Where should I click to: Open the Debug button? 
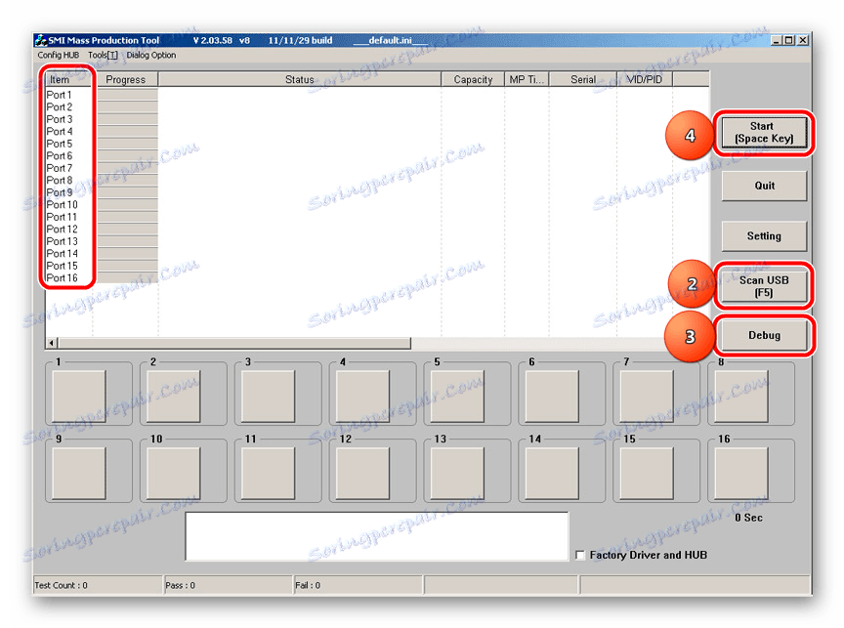(x=763, y=335)
